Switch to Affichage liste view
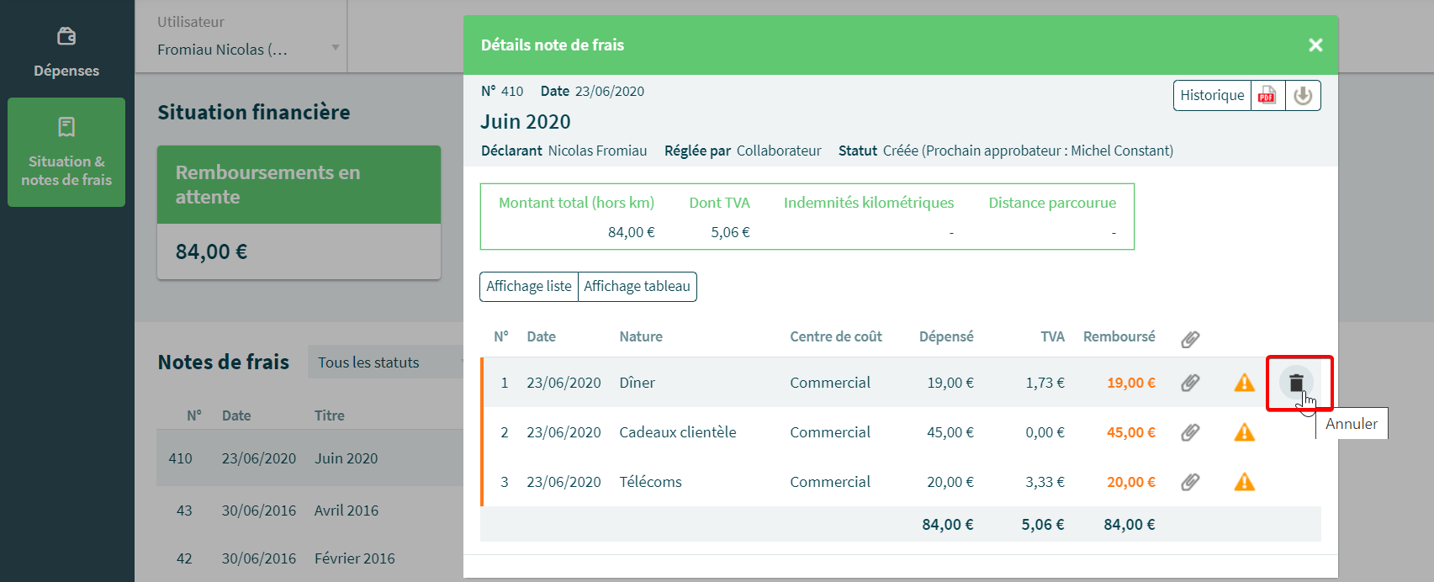This screenshot has width=1434, height=582. click(x=528, y=286)
